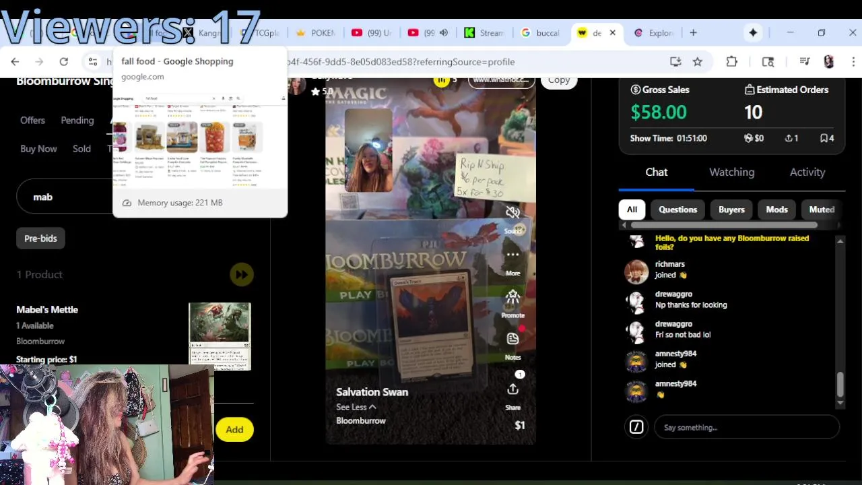Open the Chrome profile avatar
The width and height of the screenshot is (862, 485).
[x=829, y=61]
